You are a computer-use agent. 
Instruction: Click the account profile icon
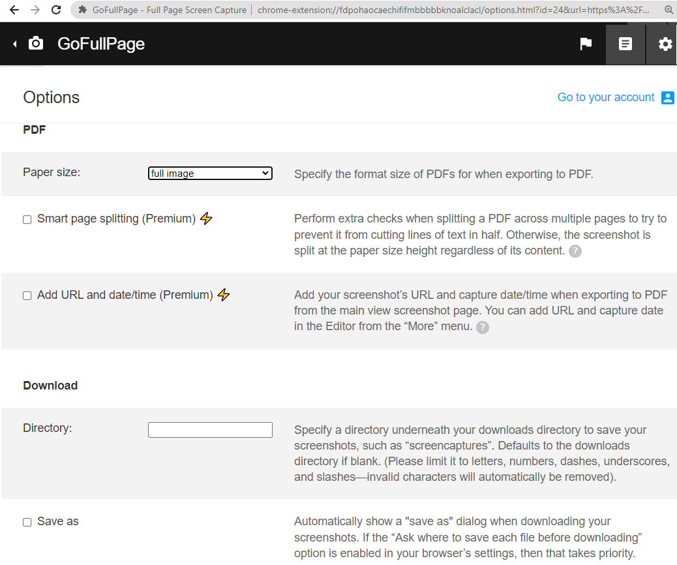pos(667,98)
